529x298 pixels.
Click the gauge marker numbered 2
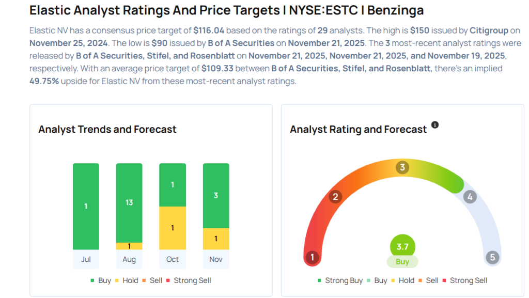[336, 197]
